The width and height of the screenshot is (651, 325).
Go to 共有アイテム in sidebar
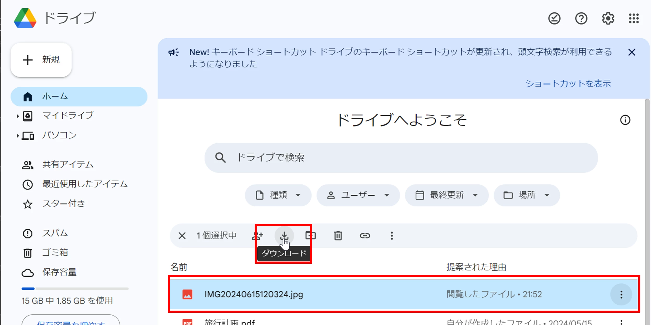(x=68, y=165)
